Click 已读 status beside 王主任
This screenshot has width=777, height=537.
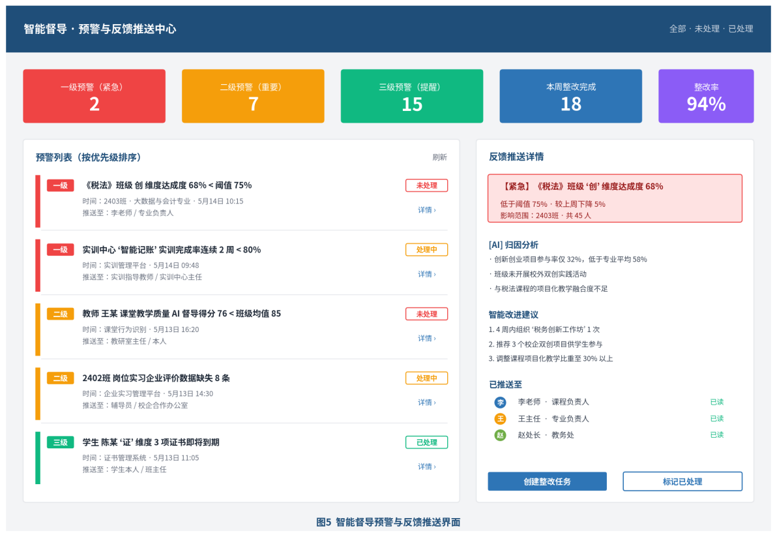click(716, 418)
